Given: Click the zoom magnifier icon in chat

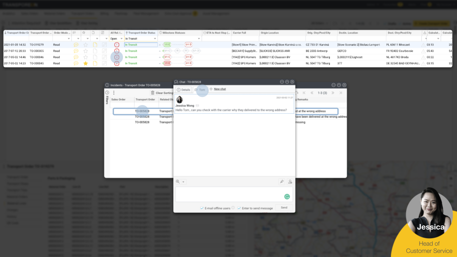Looking at the screenshot, I should (178, 182).
